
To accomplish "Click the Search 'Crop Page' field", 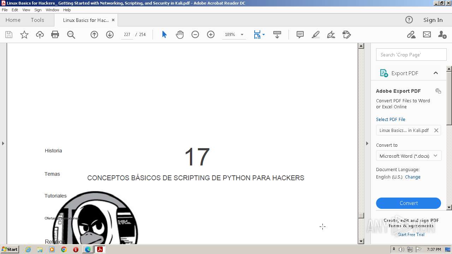I will pyautogui.click(x=411, y=55).
